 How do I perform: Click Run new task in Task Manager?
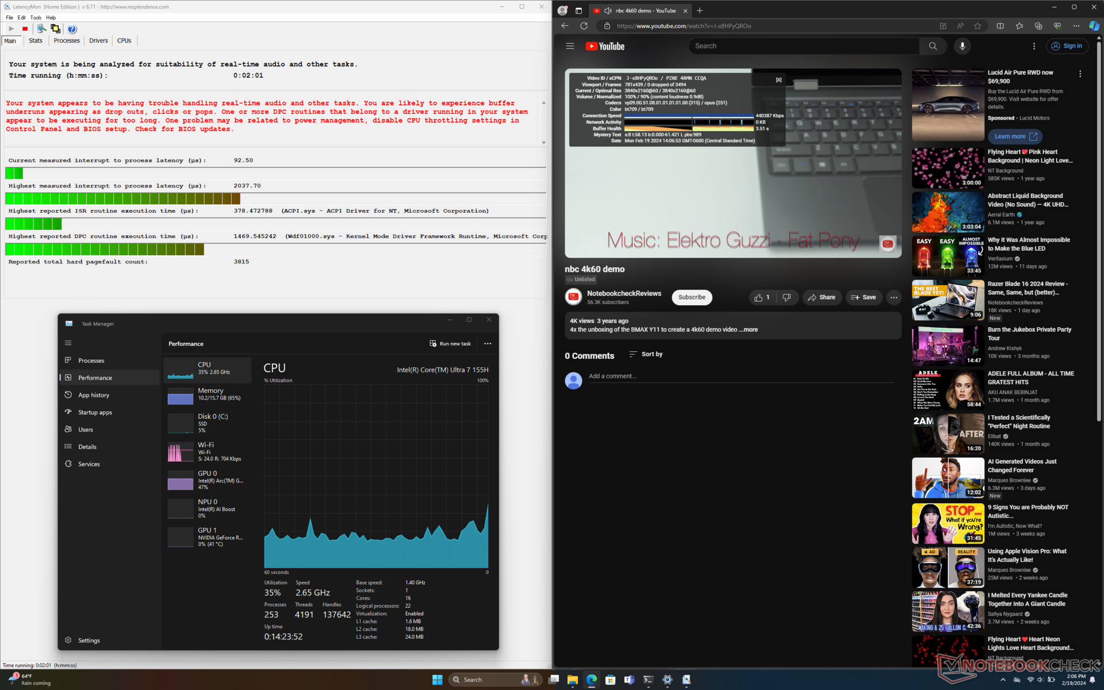click(x=450, y=344)
